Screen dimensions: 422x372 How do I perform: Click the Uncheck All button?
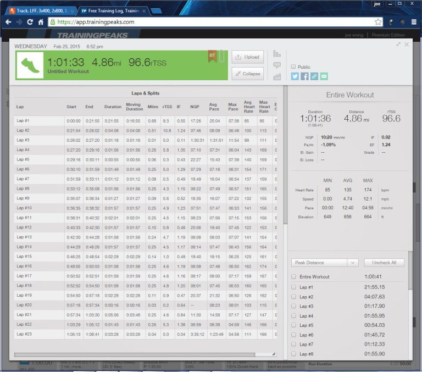[384, 263]
